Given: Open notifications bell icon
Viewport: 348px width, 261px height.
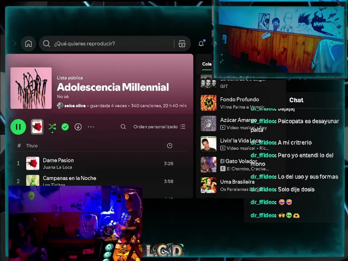Looking at the screenshot, I should point(201,43).
